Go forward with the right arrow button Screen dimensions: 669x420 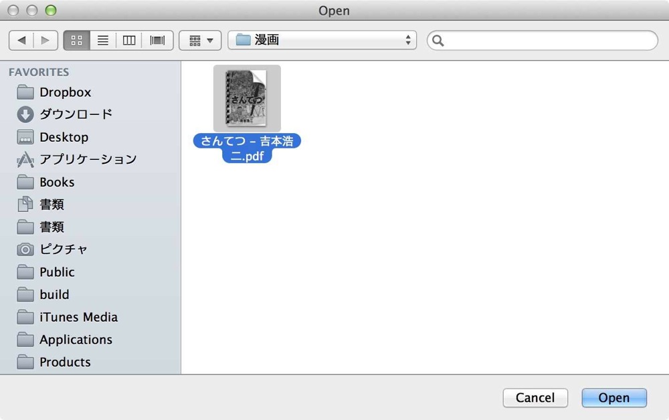click(45, 41)
